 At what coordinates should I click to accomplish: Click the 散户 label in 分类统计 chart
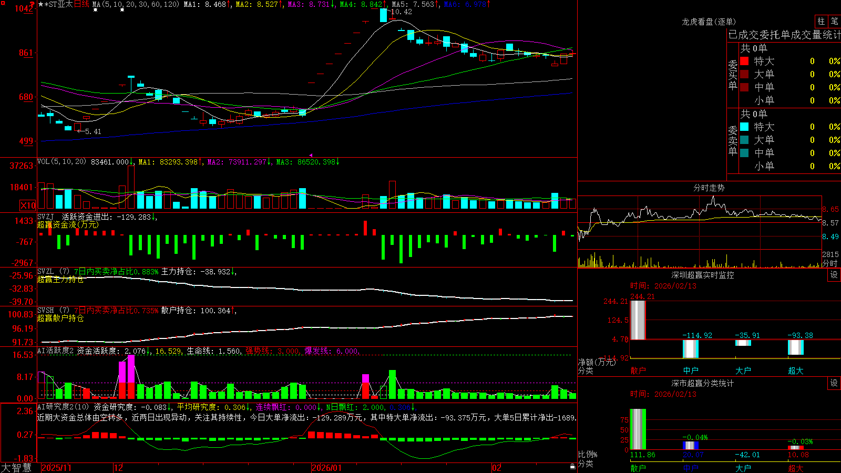638,468
